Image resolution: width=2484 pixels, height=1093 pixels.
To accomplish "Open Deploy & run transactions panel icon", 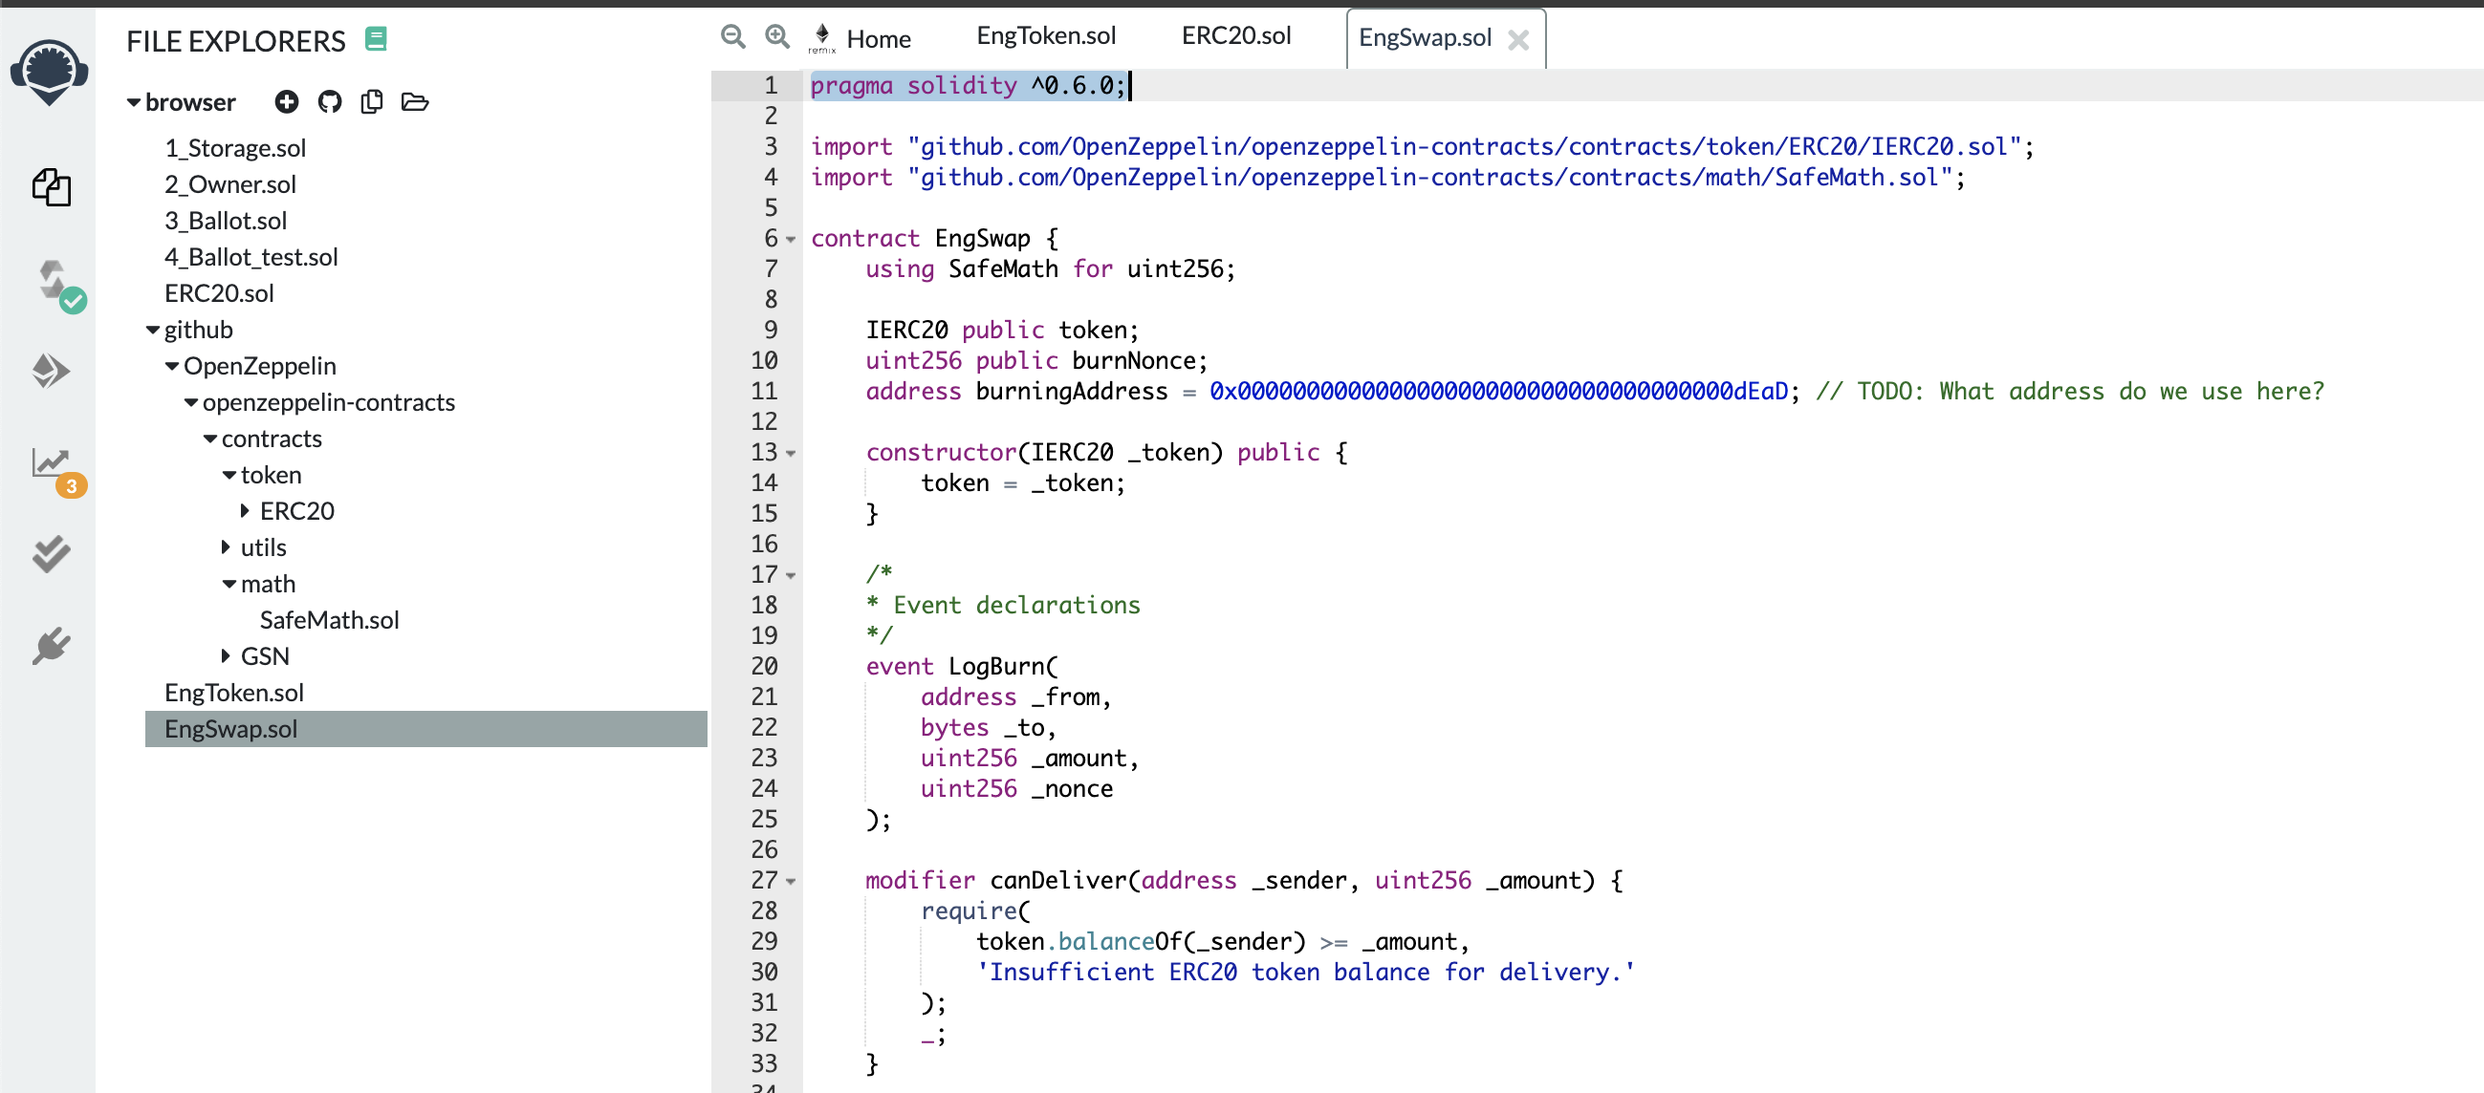I will point(50,371).
